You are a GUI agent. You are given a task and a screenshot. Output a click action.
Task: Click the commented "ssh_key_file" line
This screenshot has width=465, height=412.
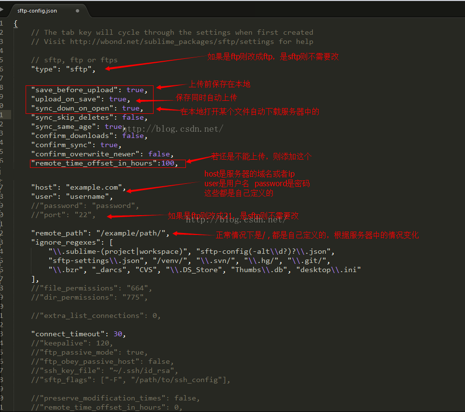(104, 371)
